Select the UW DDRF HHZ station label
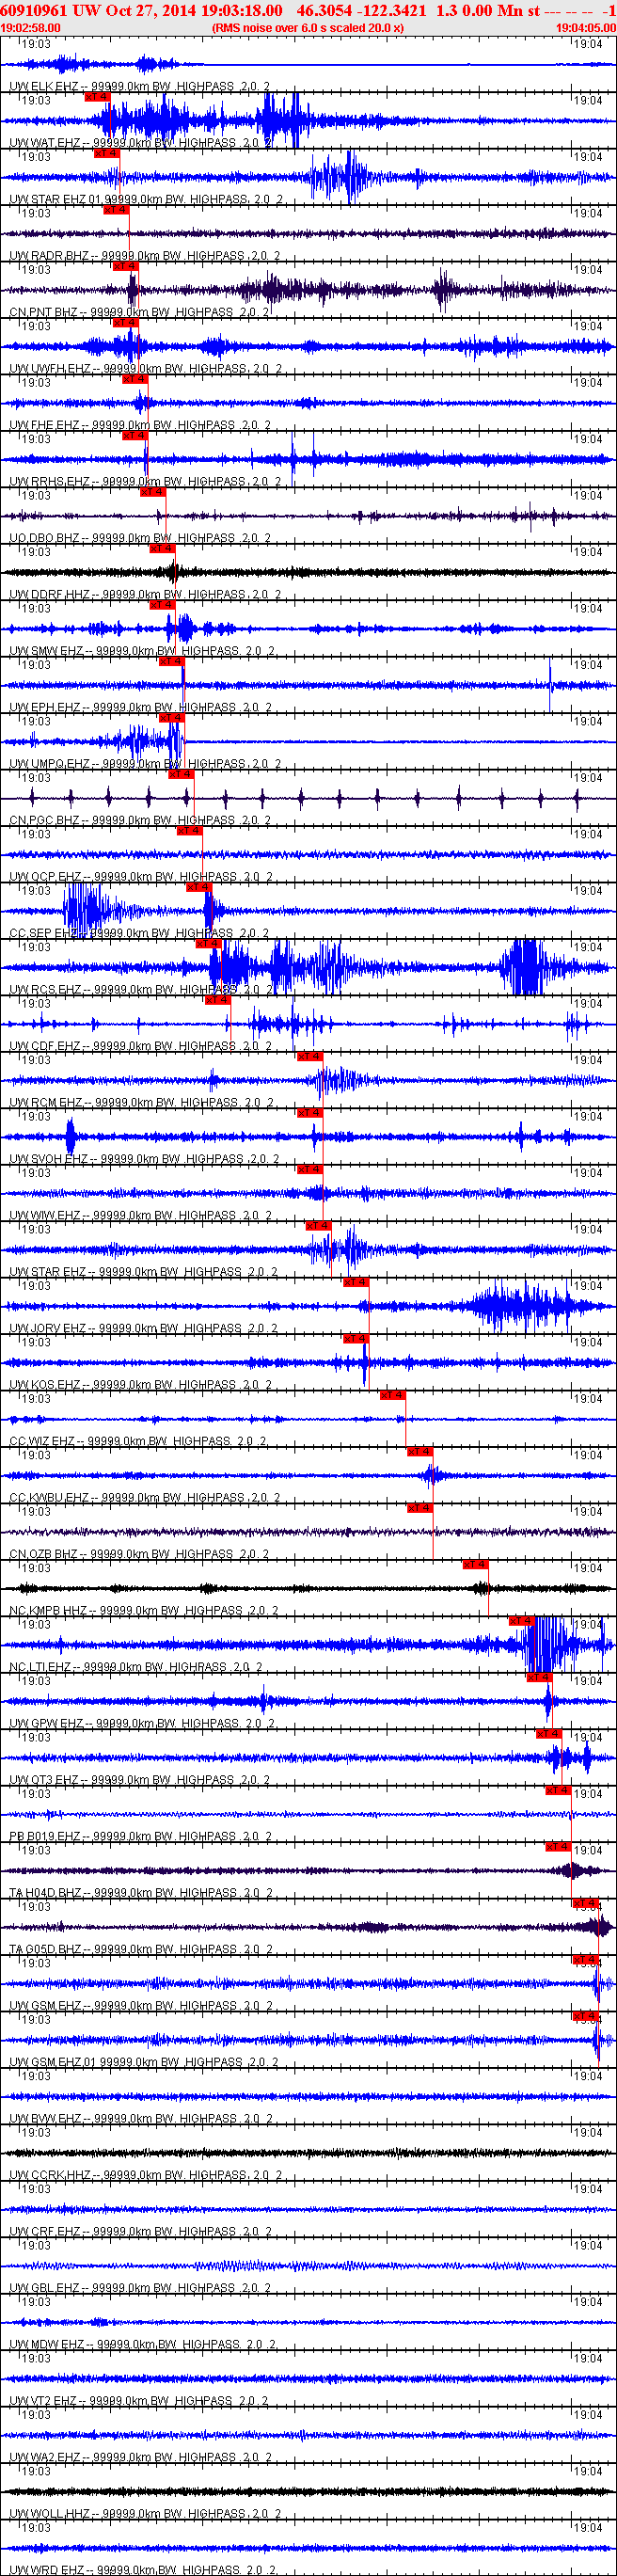 coord(145,595)
